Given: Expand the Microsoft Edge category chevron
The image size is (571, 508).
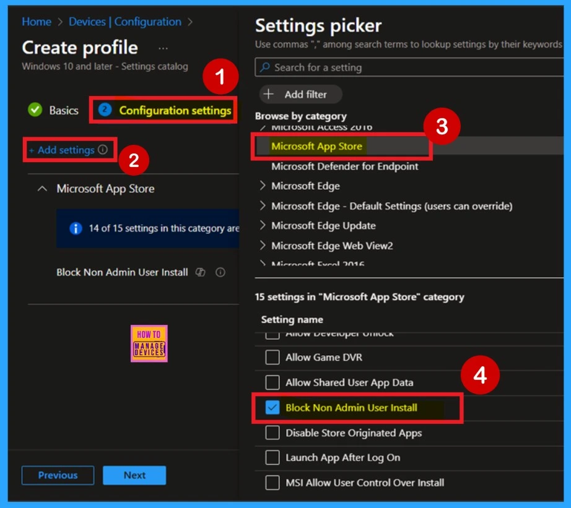Looking at the screenshot, I should (262, 186).
